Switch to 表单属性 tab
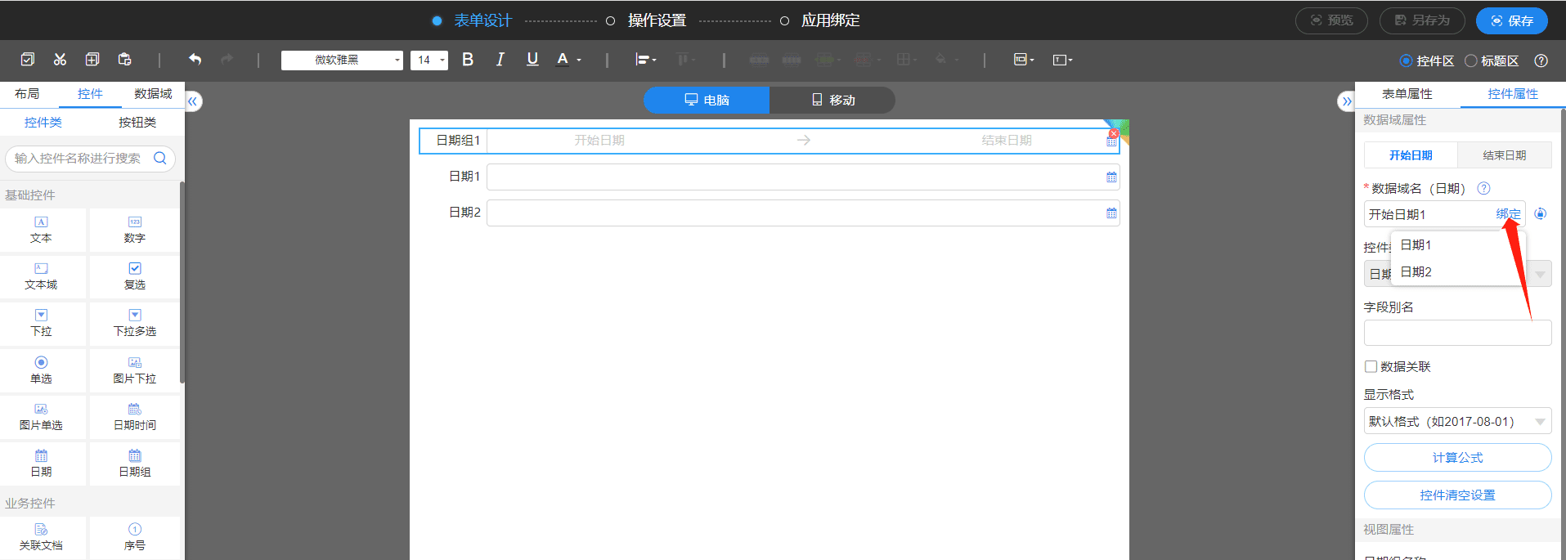Image resolution: width=1566 pixels, height=560 pixels. pyautogui.click(x=1407, y=94)
